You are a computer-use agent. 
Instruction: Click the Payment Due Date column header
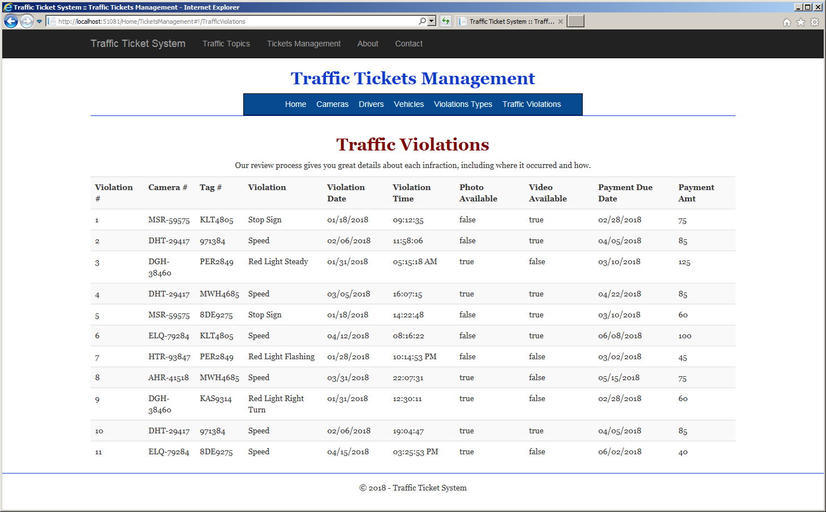625,193
